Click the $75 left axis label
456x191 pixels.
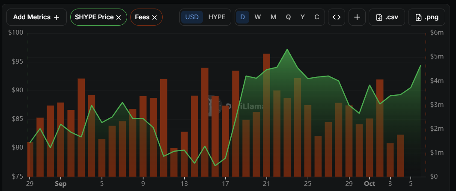[x=17, y=176]
